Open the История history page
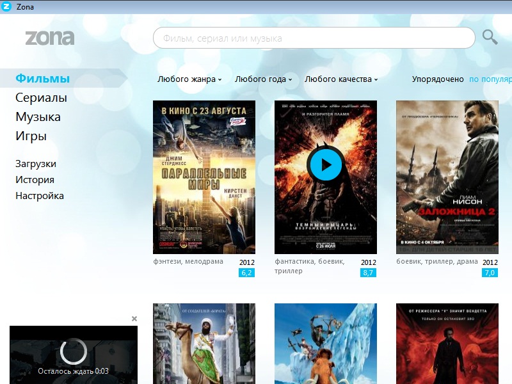The height and width of the screenshot is (384, 512). point(35,180)
